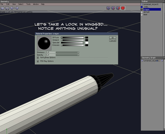Activate red body selection mode icon
Screen dimensions: 165x134
pyautogui.click(x=123, y=8)
